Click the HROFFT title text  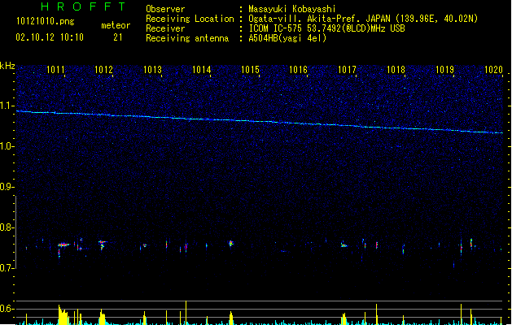pos(83,6)
